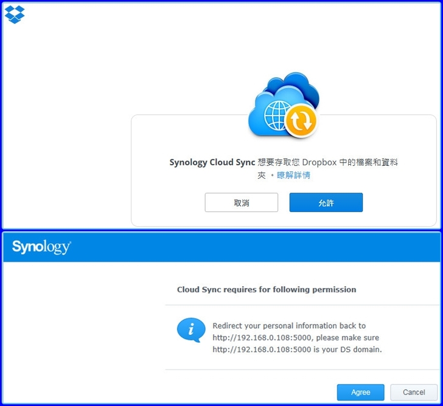Click the 'is your DS domain.' text line
The height and width of the screenshot is (406, 443).
(297, 349)
